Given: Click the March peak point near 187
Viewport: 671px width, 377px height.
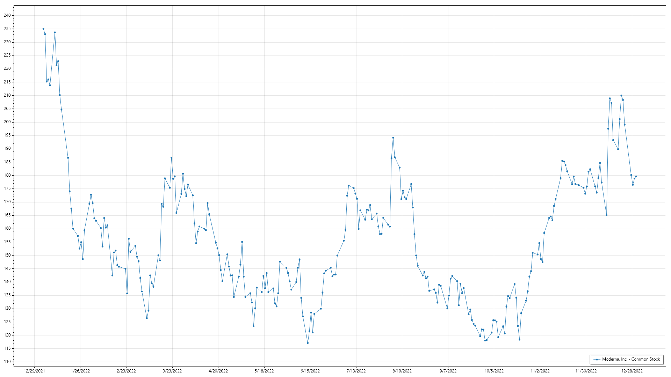Looking at the screenshot, I should point(171,158).
